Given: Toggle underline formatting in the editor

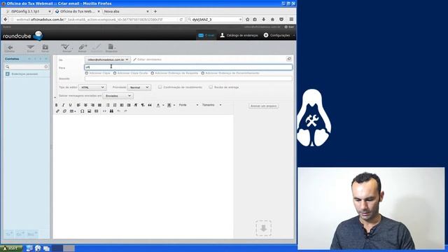Looking at the screenshot, I should point(70,105).
